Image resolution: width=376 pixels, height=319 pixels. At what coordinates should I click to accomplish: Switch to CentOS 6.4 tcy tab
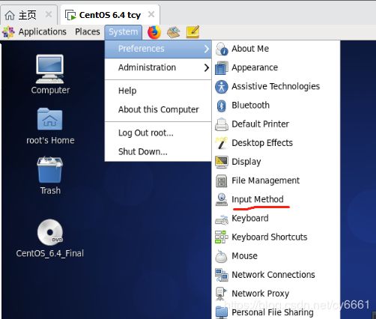[x=110, y=15]
